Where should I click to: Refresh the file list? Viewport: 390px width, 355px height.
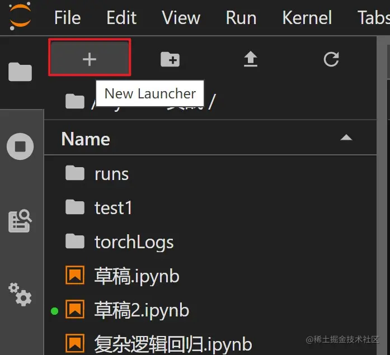pyautogui.click(x=331, y=59)
